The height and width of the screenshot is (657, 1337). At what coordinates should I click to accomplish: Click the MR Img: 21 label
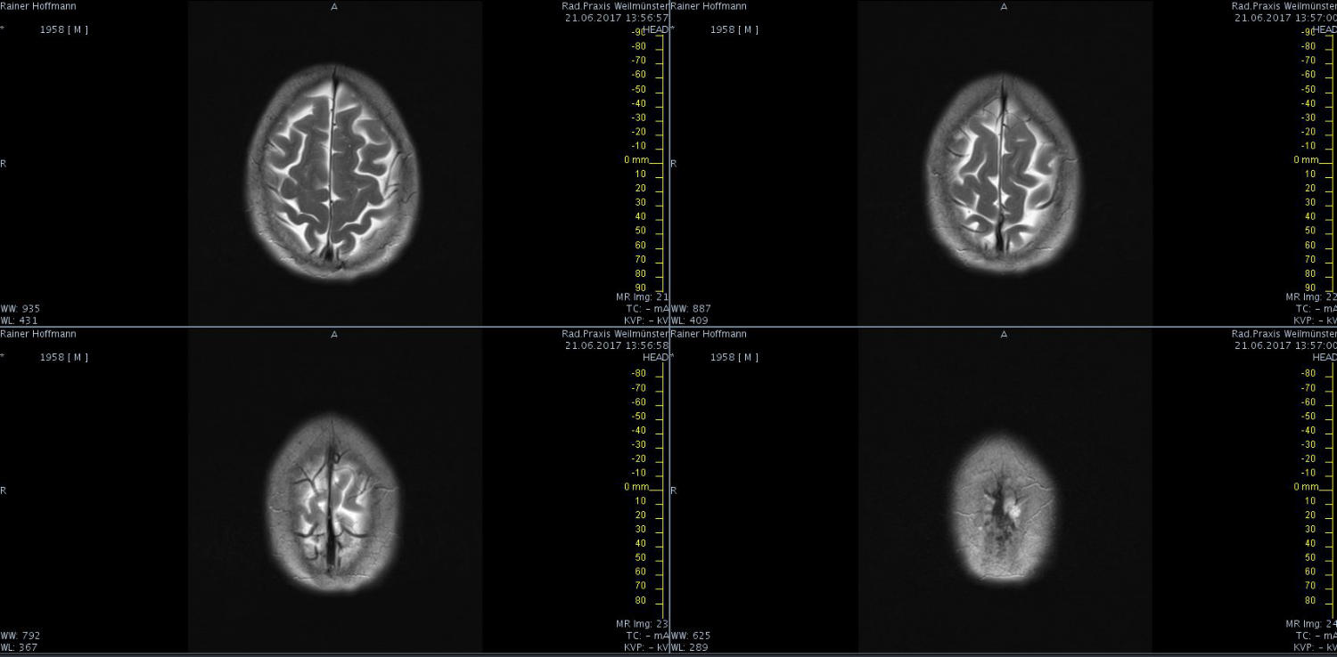[641, 296]
